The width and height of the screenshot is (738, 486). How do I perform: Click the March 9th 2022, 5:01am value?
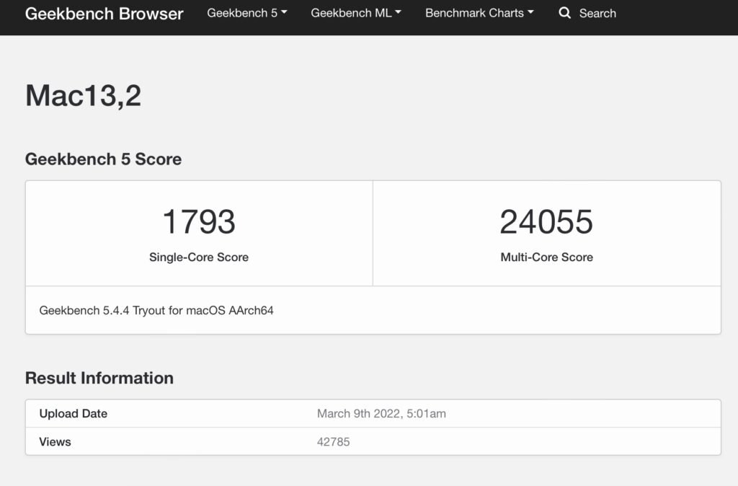381,413
